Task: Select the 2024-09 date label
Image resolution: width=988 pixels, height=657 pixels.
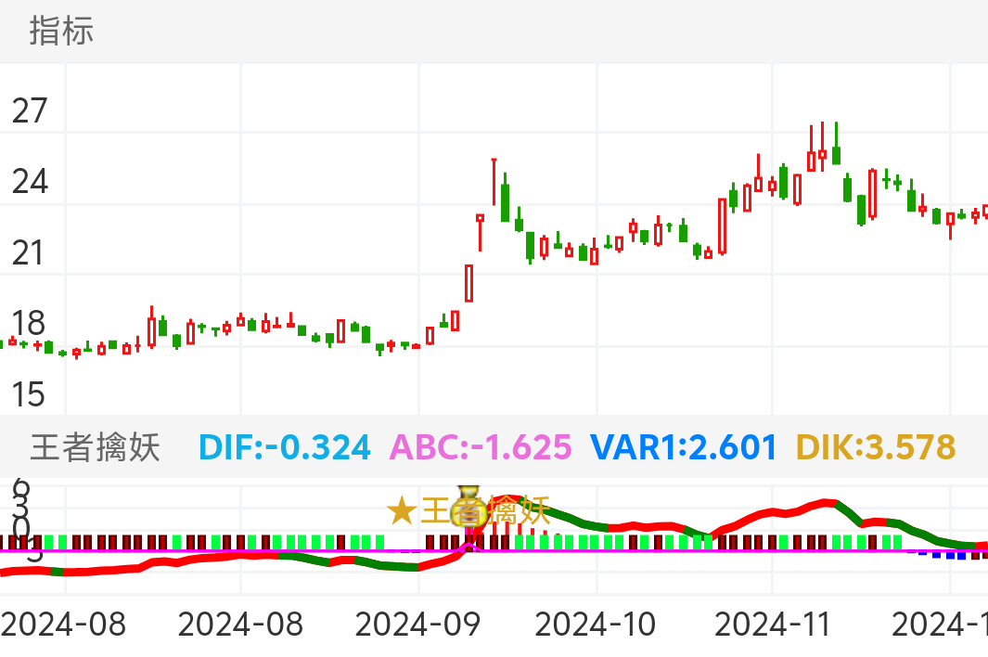Action: point(417,625)
